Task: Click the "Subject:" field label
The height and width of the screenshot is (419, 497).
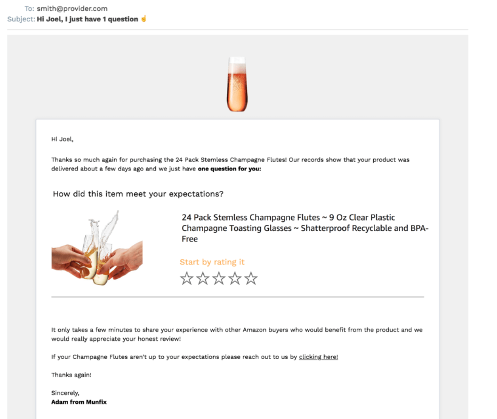Action: pos(21,19)
